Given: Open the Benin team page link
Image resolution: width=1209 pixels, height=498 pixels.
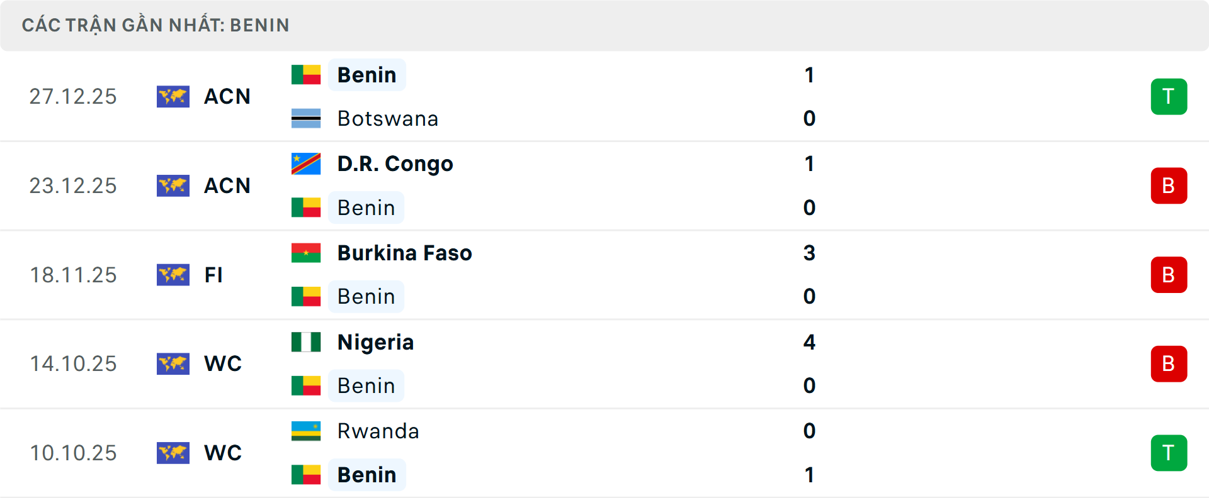Looking at the screenshot, I should pyautogui.click(x=367, y=74).
